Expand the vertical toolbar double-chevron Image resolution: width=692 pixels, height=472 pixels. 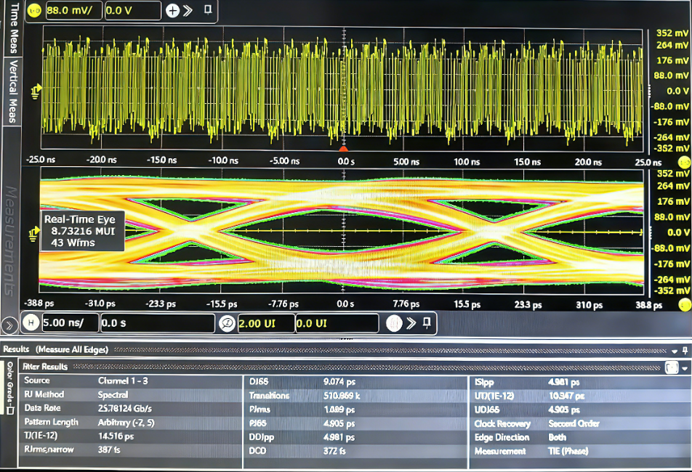[x=188, y=11]
